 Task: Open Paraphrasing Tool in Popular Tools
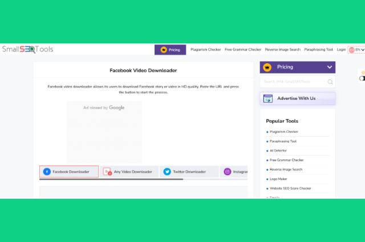click(283, 141)
